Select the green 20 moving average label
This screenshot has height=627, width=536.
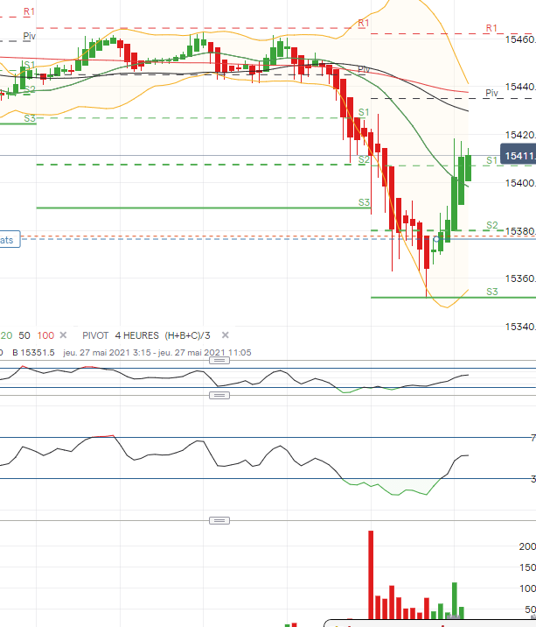6,335
